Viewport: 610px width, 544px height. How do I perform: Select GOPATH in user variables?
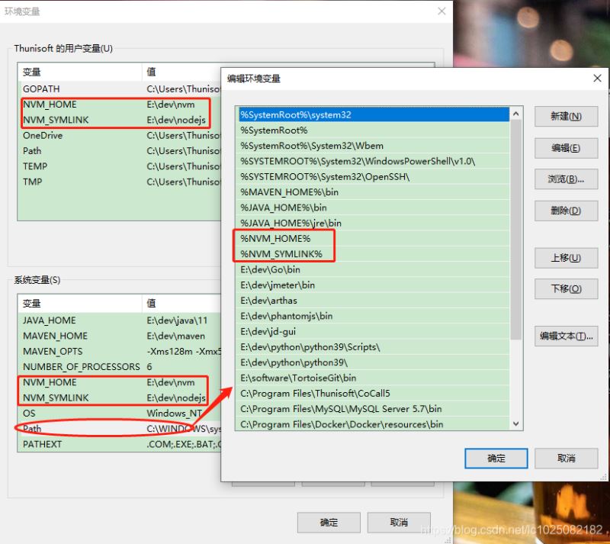(x=120, y=89)
